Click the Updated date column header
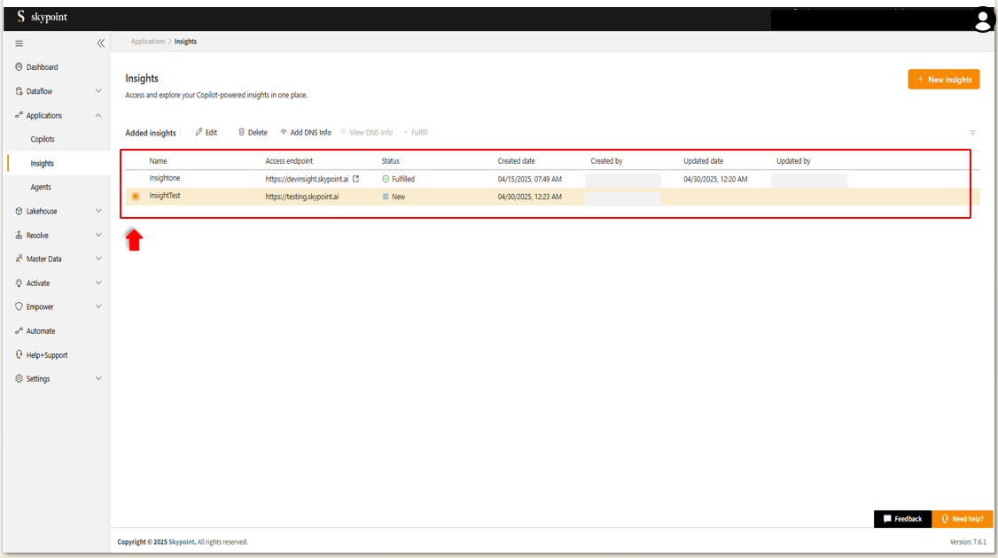 704,161
